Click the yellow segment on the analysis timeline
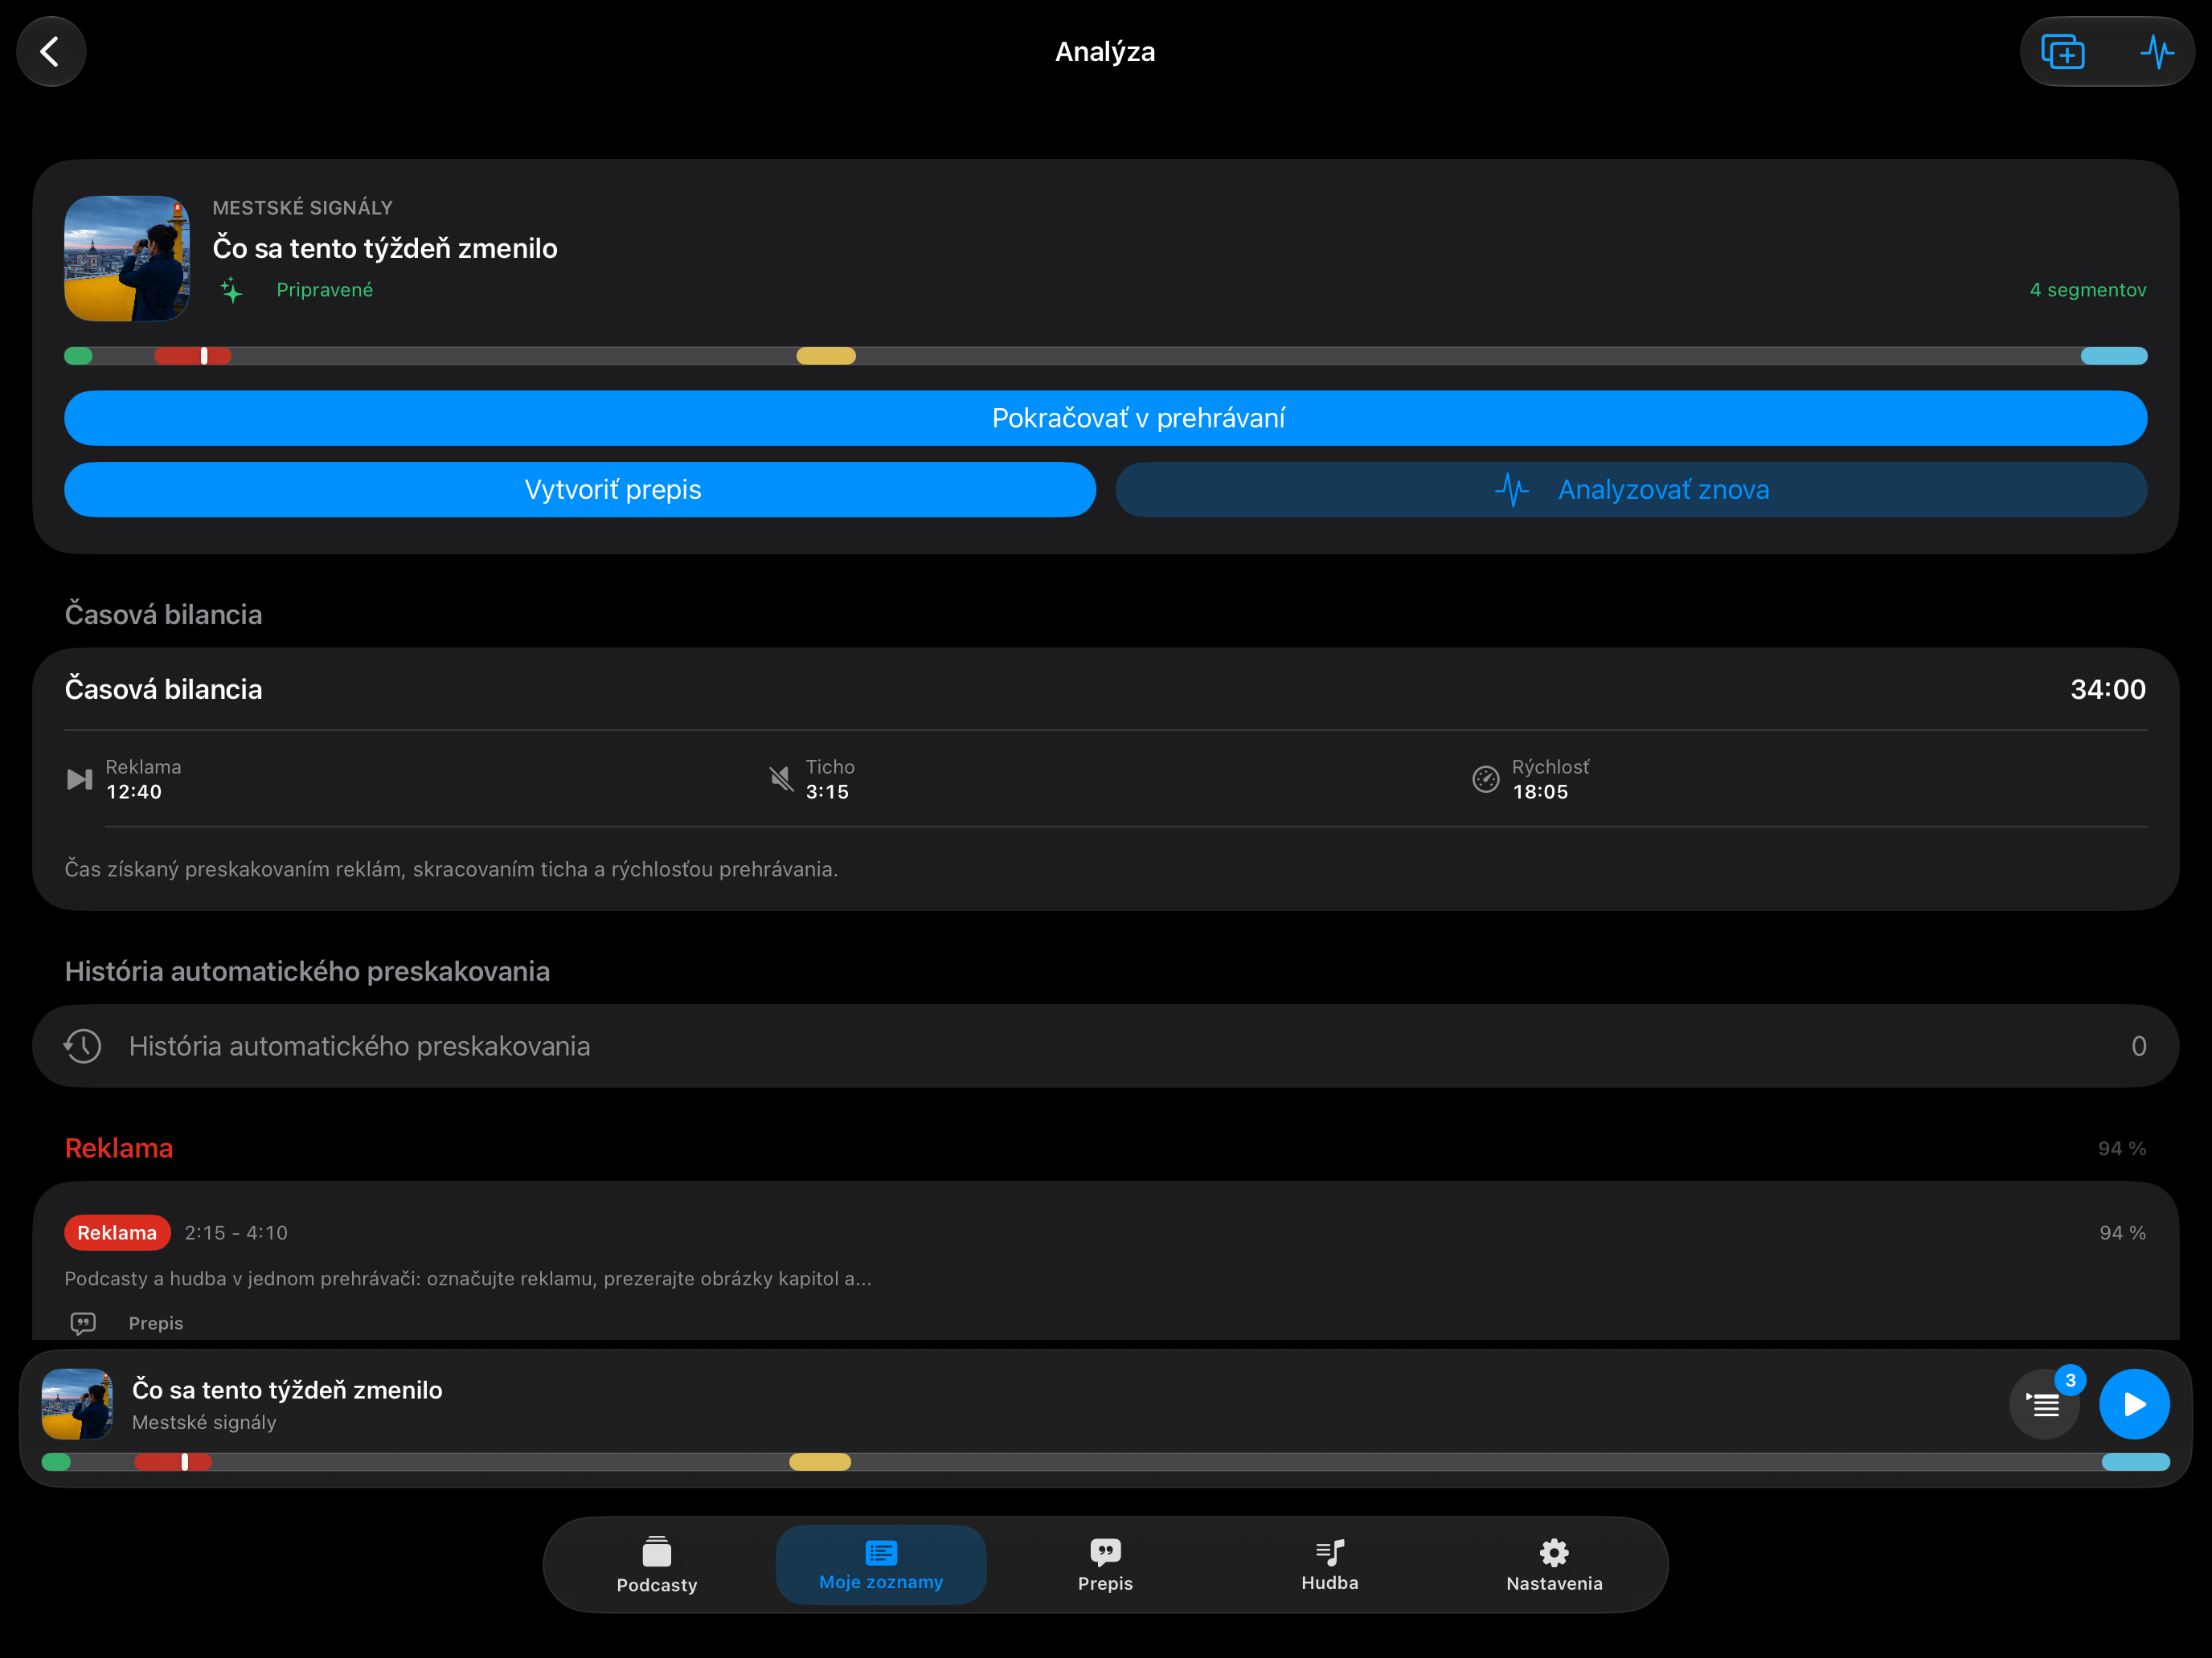This screenshot has height=1658, width=2212. (826, 356)
